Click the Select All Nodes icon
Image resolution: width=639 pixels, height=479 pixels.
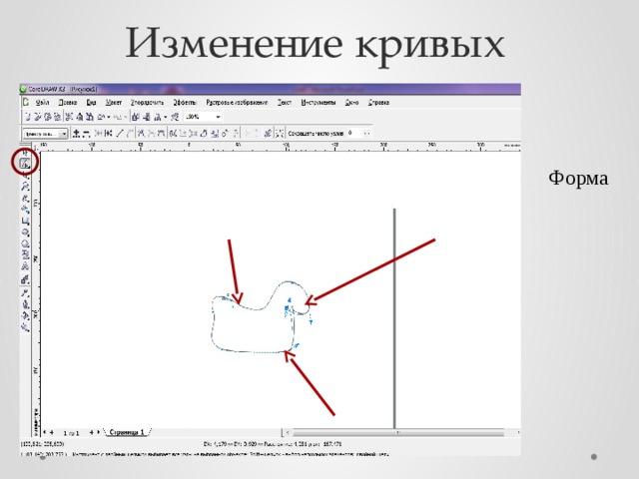280,134
